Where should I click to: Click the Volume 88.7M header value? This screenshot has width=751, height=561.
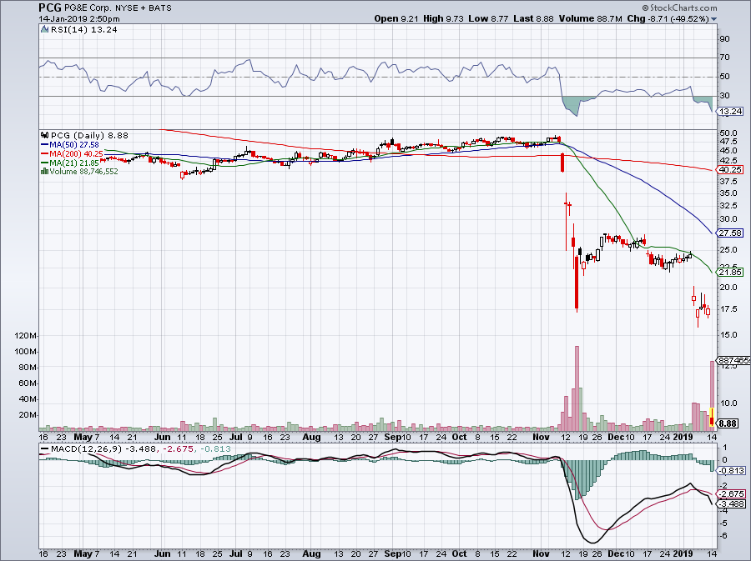pos(590,18)
